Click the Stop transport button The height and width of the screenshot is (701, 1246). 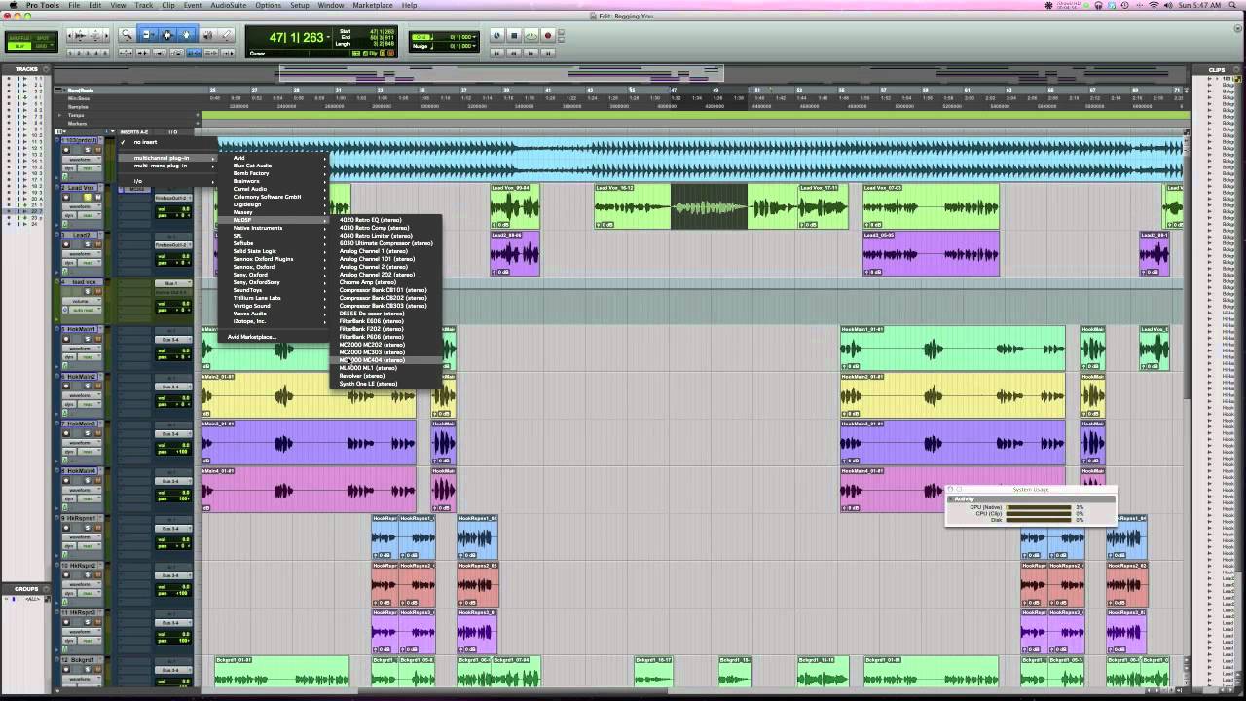[x=514, y=35]
